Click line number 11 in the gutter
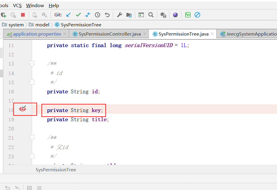 11,45
